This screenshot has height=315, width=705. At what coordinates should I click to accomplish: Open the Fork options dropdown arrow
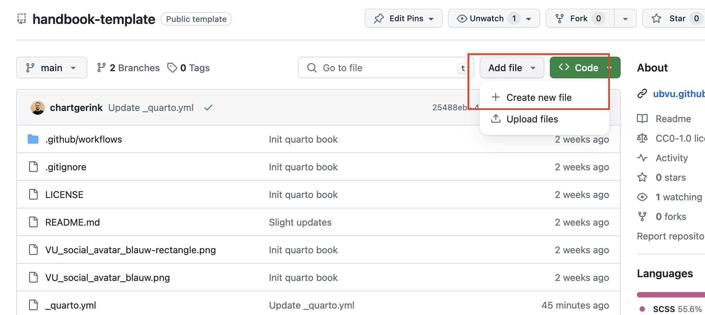click(x=625, y=19)
